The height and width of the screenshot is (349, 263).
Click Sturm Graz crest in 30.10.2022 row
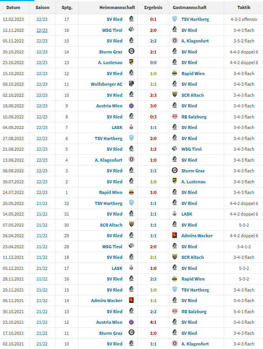131,51
